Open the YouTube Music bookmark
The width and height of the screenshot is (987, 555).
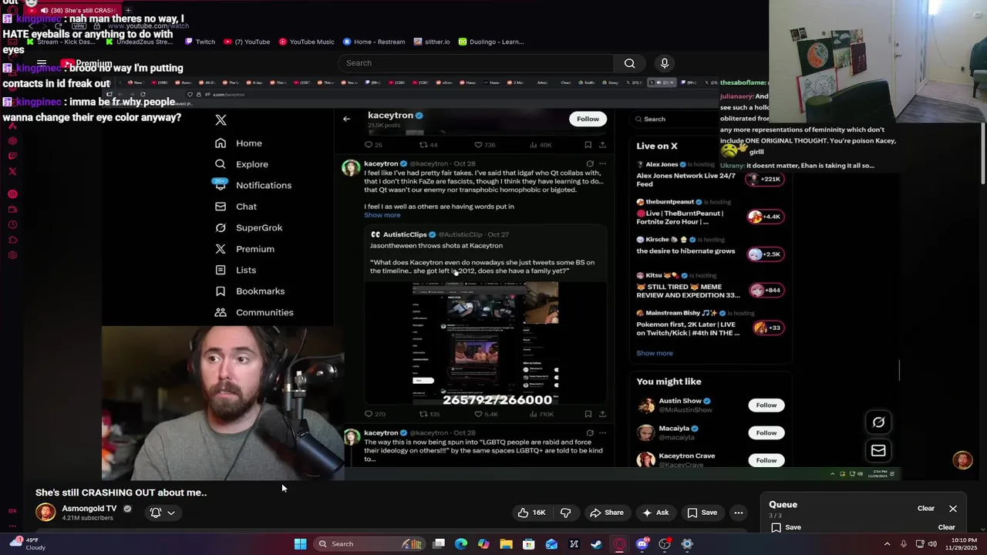click(x=307, y=42)
